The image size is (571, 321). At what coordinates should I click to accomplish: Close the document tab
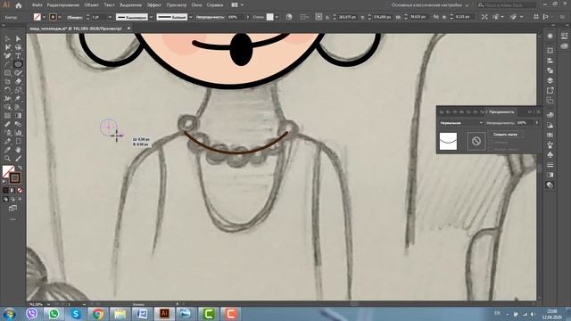[128, 28]
